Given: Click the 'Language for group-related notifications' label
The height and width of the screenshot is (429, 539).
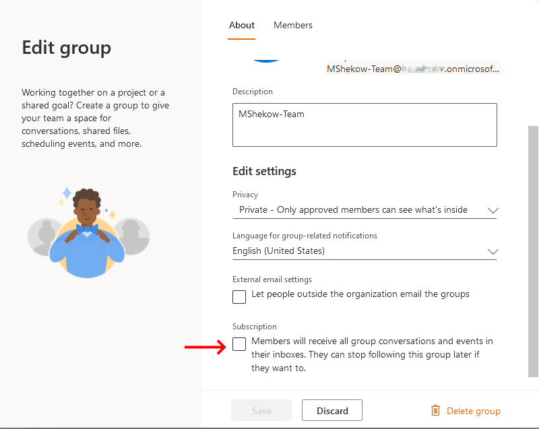Looking at the screenshot, I should (305, 236).
